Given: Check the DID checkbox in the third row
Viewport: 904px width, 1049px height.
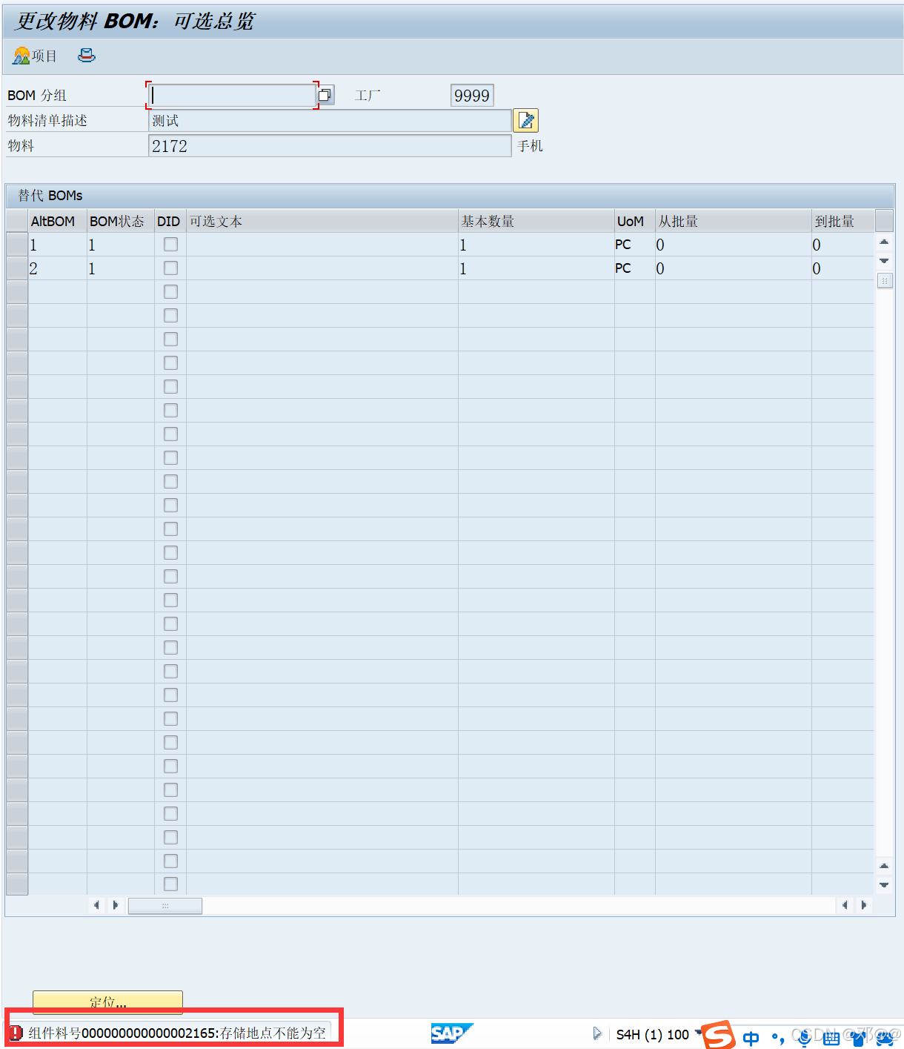Looking at the screenshot, I should pyautogui.click(x=170, y=291).
